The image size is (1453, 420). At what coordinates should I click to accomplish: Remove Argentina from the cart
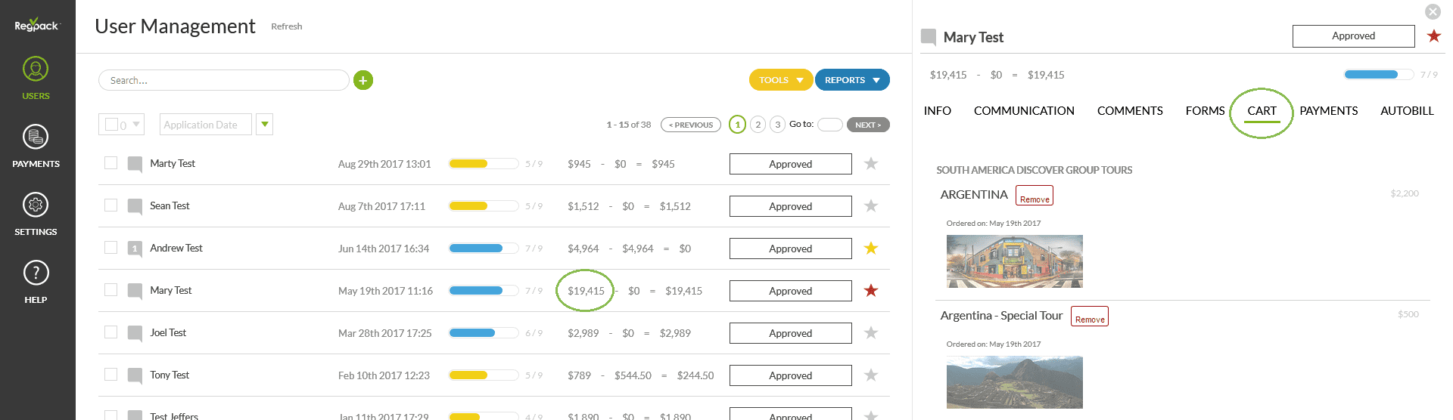(x=1034, y=196)
